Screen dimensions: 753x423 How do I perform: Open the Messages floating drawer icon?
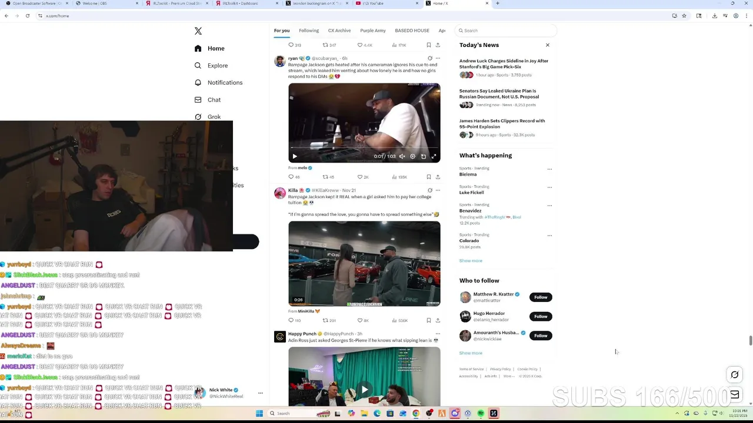[735, 395]
